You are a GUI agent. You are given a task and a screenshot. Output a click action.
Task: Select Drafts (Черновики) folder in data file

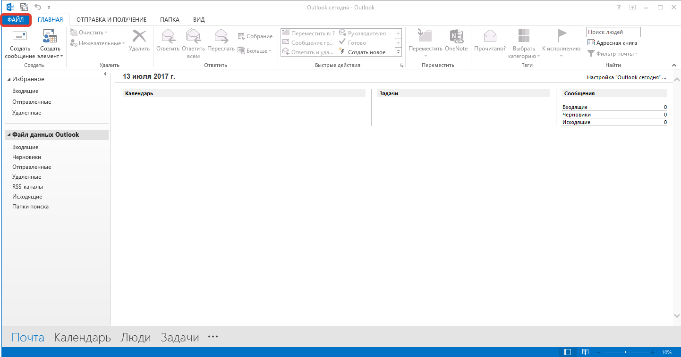click(26, 157)
